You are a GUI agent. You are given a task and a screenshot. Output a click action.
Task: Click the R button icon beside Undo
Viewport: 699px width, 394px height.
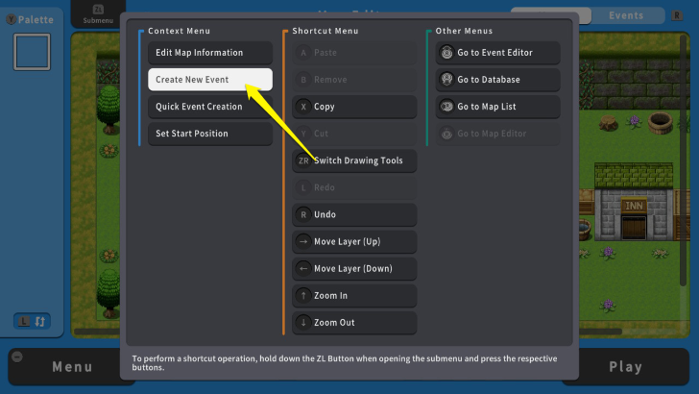303,214
